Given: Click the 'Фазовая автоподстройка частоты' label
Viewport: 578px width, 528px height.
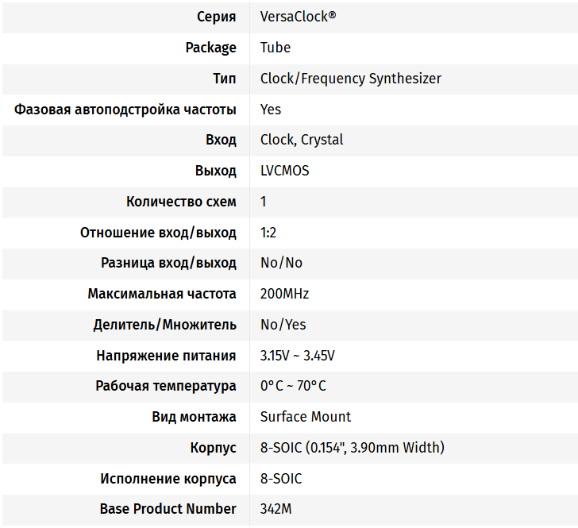Looking at the screenshot, I should coord(125,110).
